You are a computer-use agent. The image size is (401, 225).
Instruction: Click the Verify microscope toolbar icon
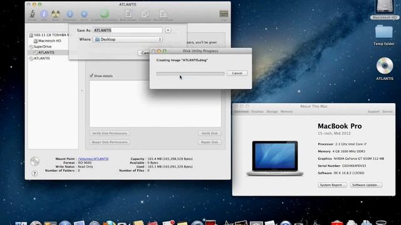click(32, 15)
